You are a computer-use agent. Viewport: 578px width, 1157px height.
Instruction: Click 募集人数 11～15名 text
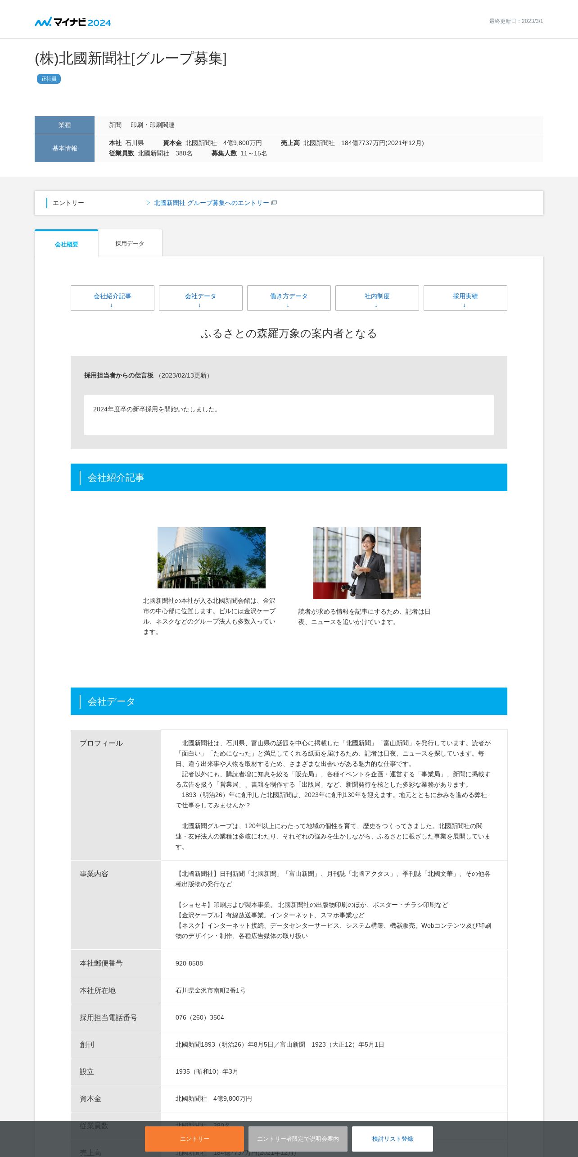point(239,154)
